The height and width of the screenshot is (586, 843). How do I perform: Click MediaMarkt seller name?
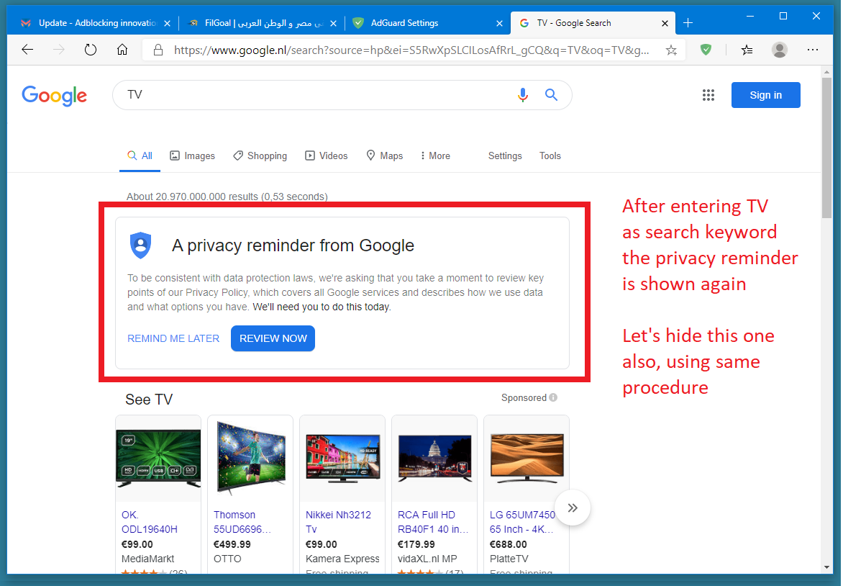point(148,559)
